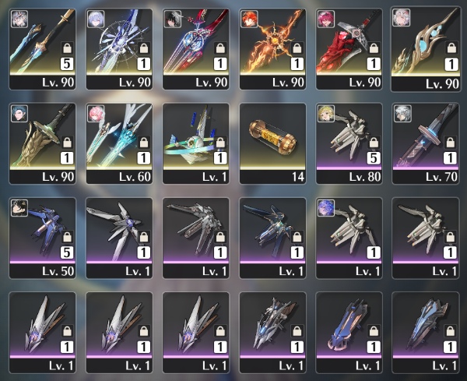Select the blue pistol weapon at Lv. 50
Screen dimensions: 467x381
coord(42,238)
